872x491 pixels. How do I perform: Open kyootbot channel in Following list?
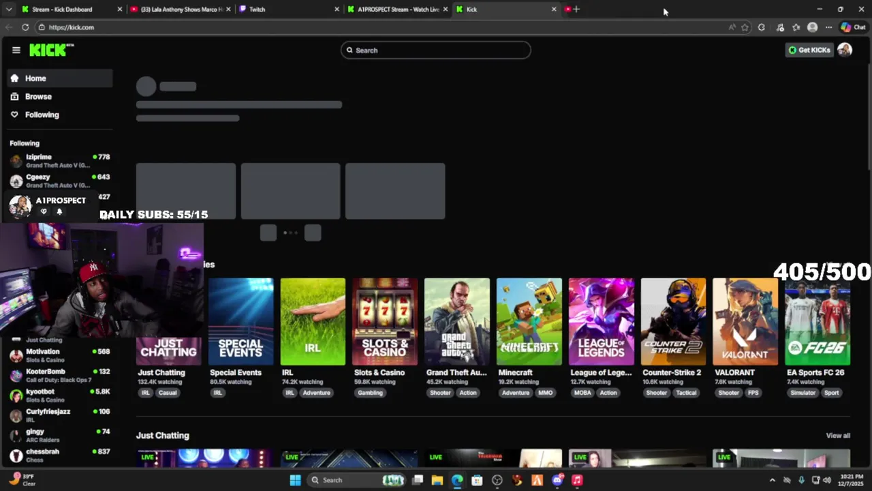[60, 396]
